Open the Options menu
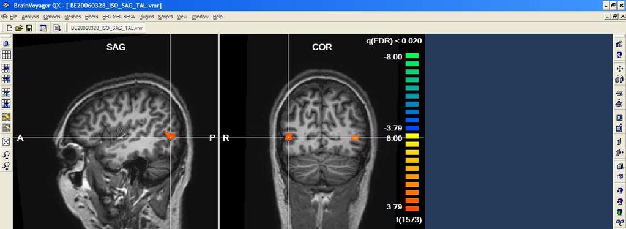The image size is (626, 229). 51,17
